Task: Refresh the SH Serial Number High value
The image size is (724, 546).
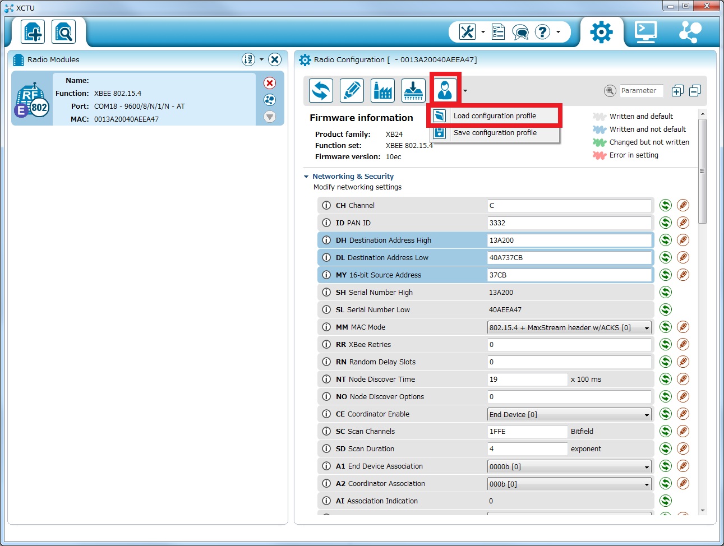Action: coord(666,292)
